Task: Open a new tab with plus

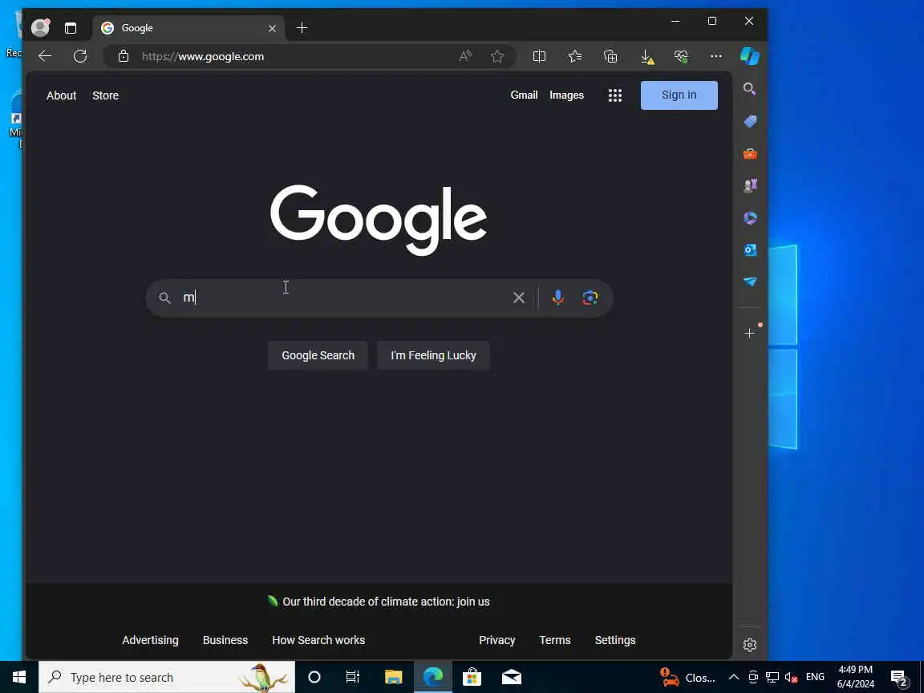Action: pos(302,28)
